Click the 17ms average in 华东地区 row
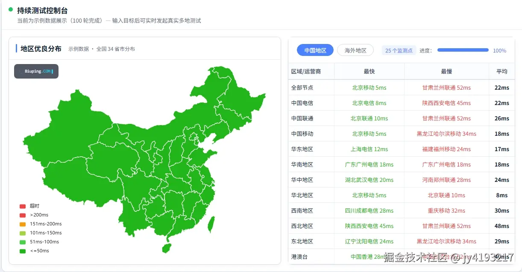522x272 pixels. (502, 149)
